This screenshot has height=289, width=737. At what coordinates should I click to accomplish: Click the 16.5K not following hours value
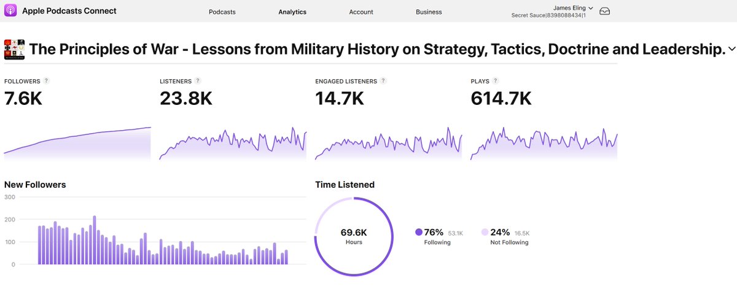[x=522, y=233]
